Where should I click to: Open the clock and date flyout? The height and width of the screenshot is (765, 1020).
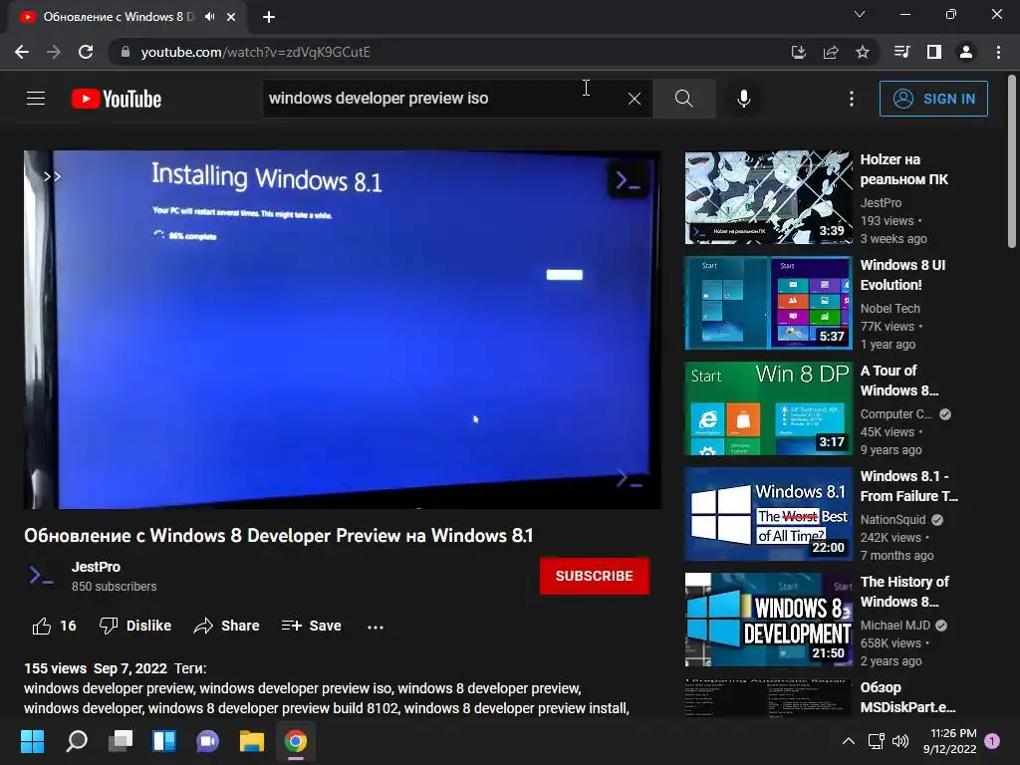click(949, 741)
